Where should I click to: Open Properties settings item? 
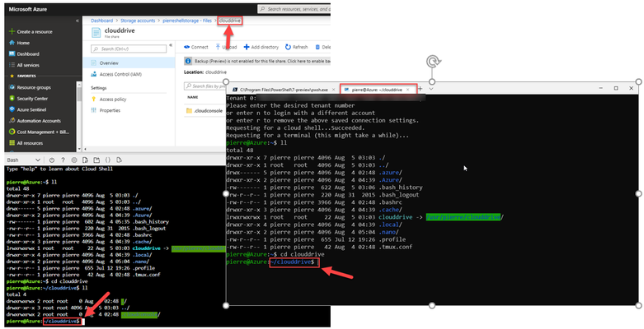[x=106, y=110]
